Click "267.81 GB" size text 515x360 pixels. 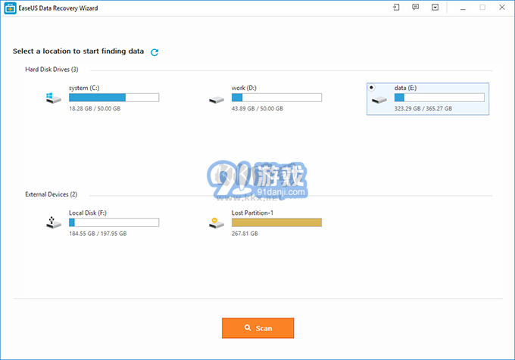tap(245, 234)
